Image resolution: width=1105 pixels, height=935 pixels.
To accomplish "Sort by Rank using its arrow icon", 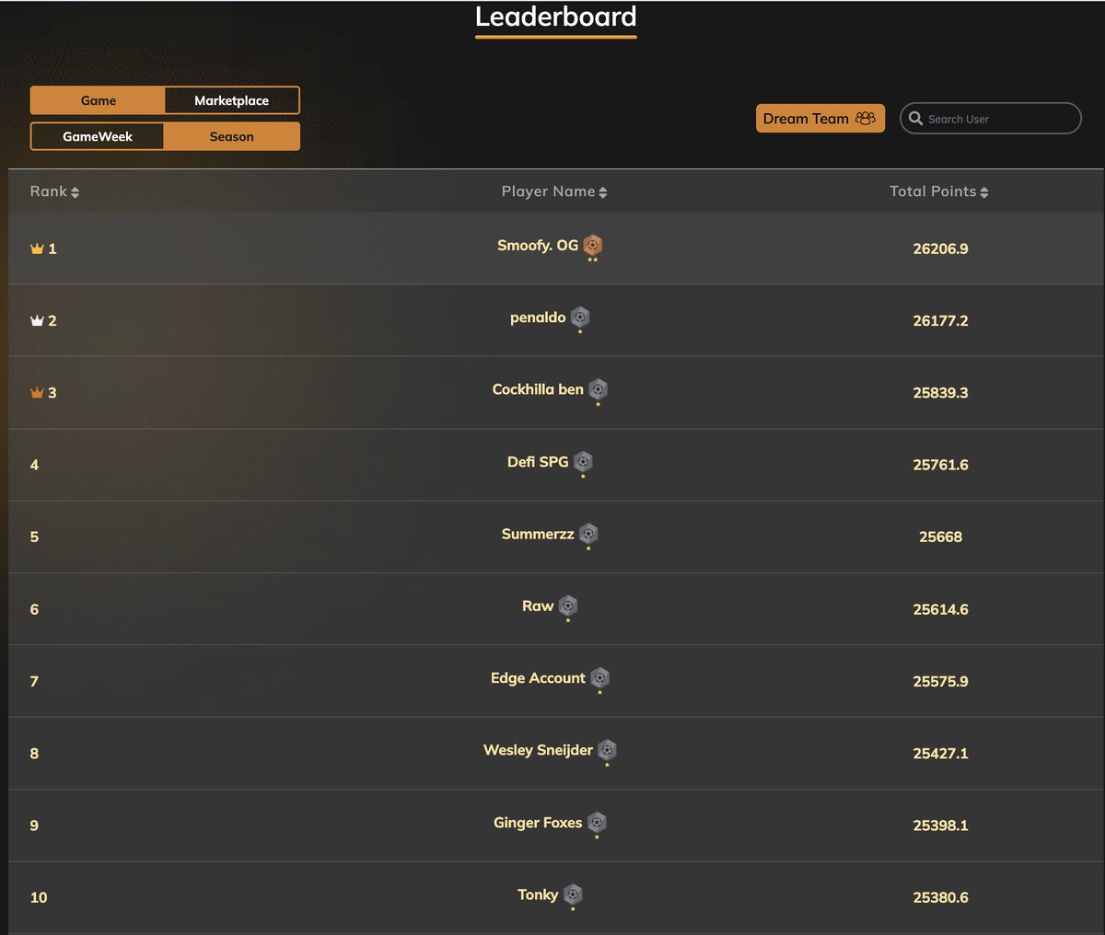I will [x=76, y=192].
